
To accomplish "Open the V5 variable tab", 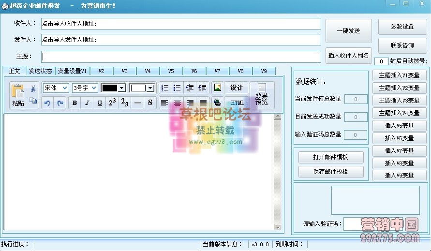I will coord(171,71).
